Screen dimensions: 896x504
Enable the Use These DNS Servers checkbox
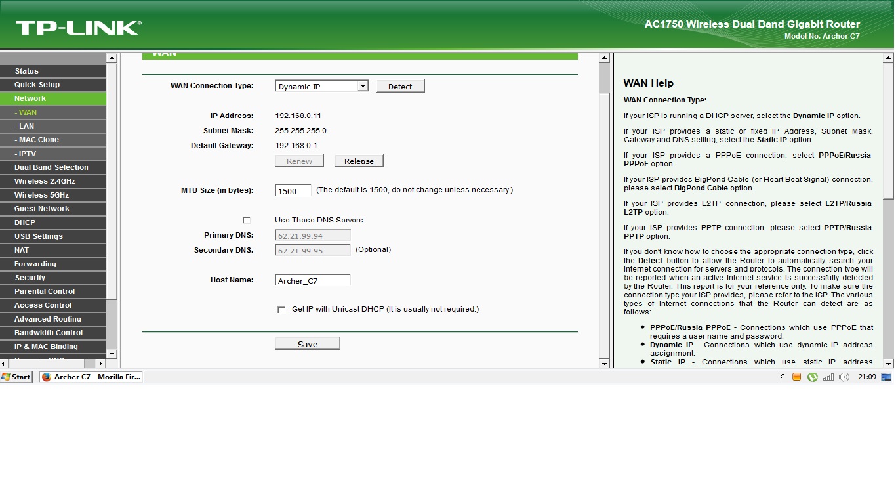pyautogui.click(x=247, y=220)
